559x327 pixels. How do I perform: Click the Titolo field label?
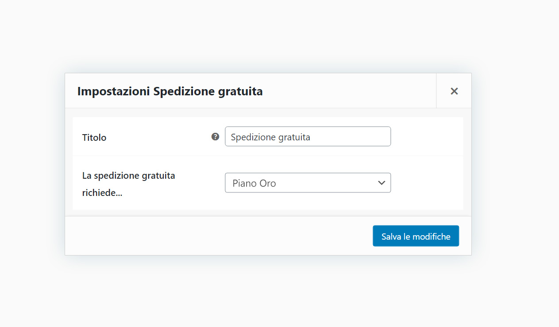94,137
